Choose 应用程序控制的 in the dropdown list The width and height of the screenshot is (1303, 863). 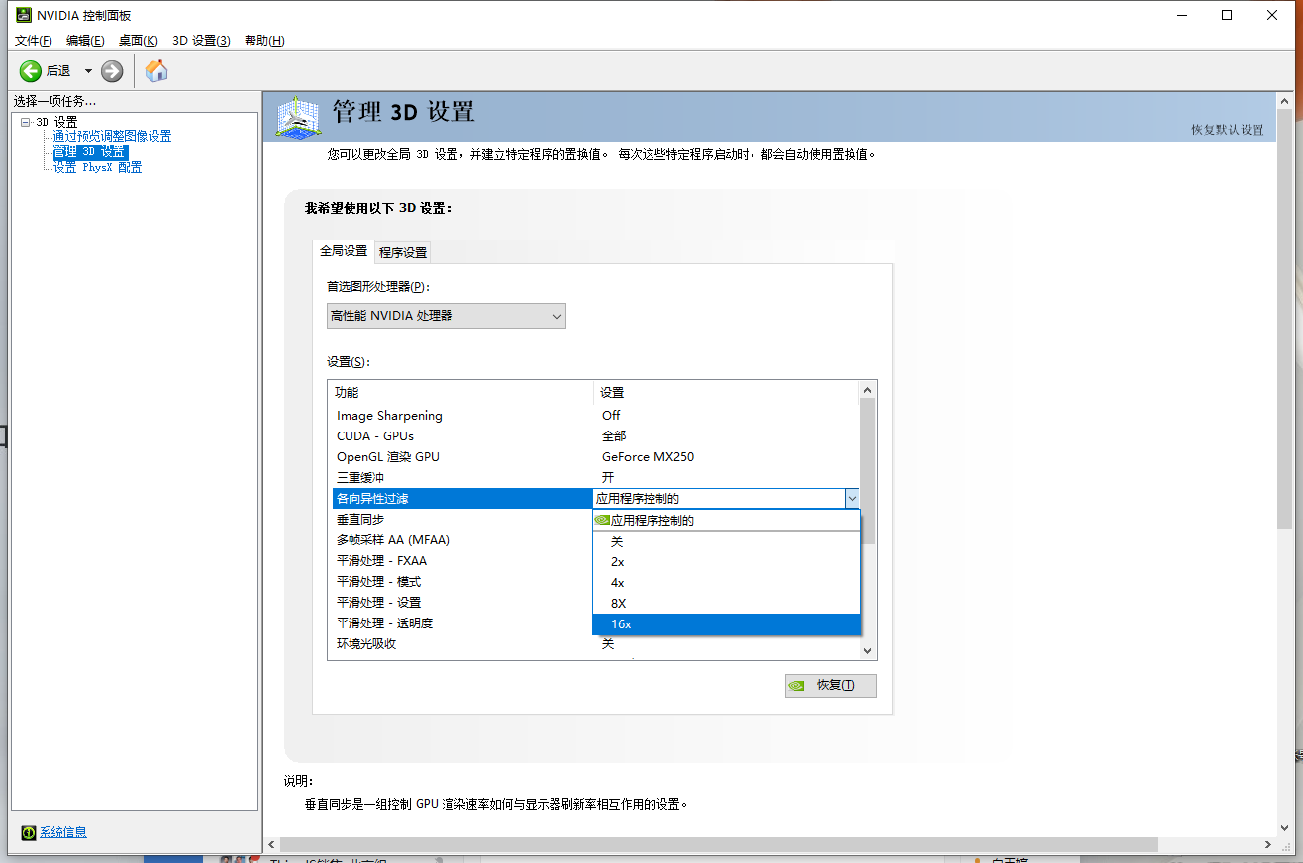tap(727, 520)
